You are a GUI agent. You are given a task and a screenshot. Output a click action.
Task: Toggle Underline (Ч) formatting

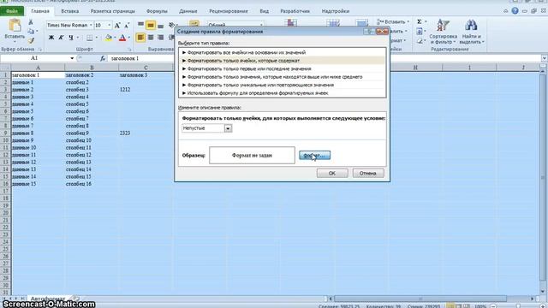click(x=71, y=38)
